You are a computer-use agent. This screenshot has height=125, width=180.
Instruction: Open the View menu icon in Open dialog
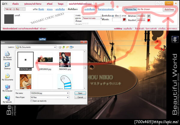tap(72, 47)
